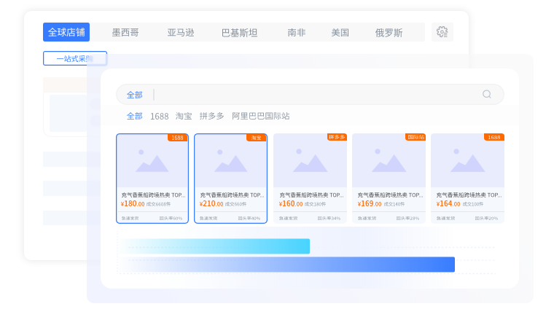Viewport: 554px width, 317px height.
Task: Switch to the 墨西哥 store tab
Action: [x=125, y=33]
